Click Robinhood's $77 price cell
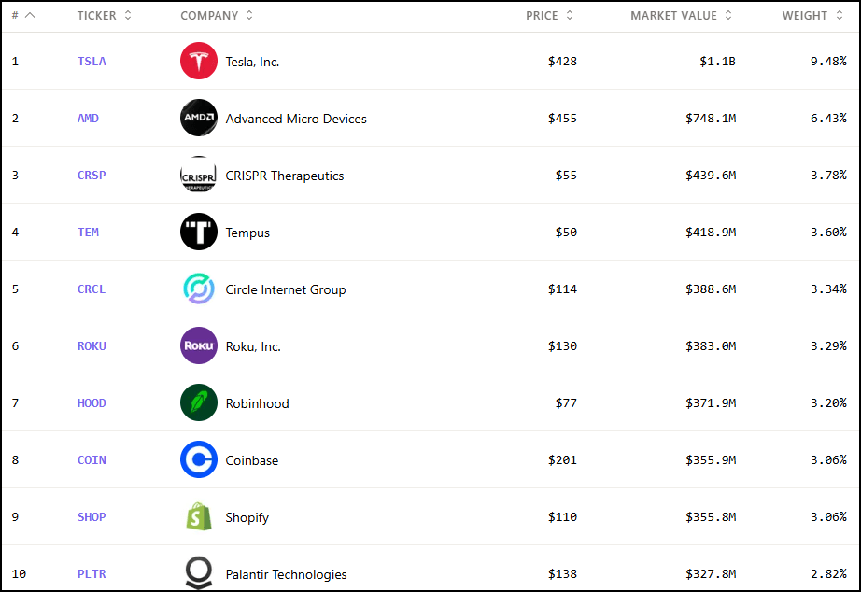 point(566,403)
